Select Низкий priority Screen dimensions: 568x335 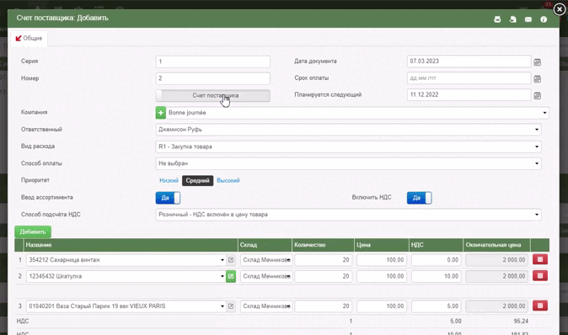(169, 180)
